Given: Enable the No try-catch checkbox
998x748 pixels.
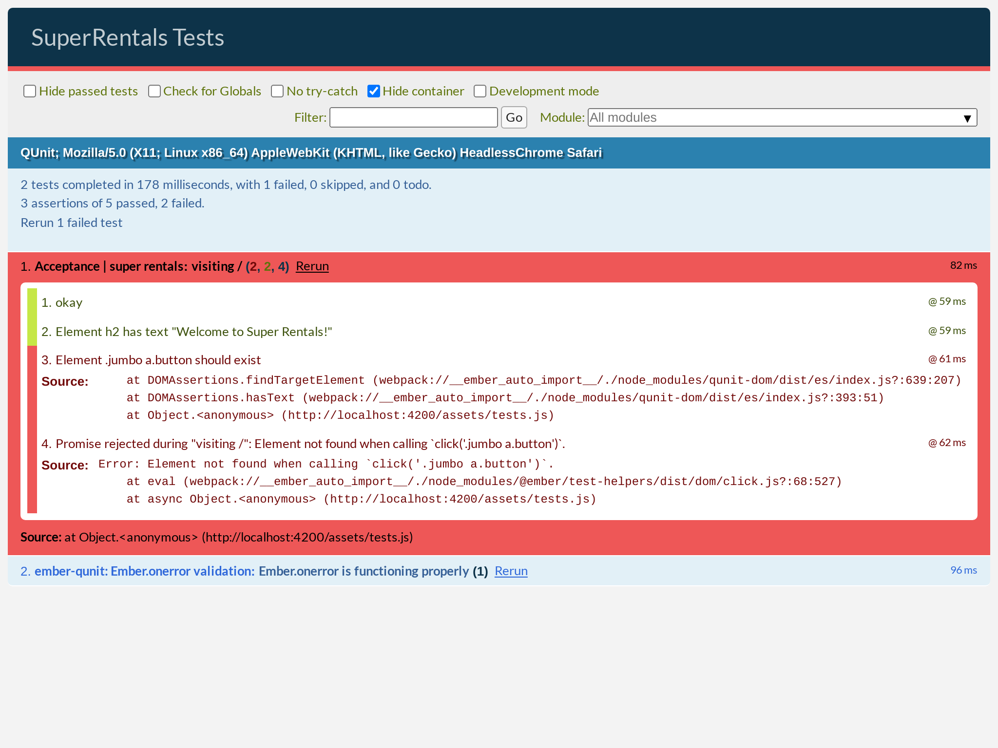Looking at the screenshot, I should tap(277, 91).
